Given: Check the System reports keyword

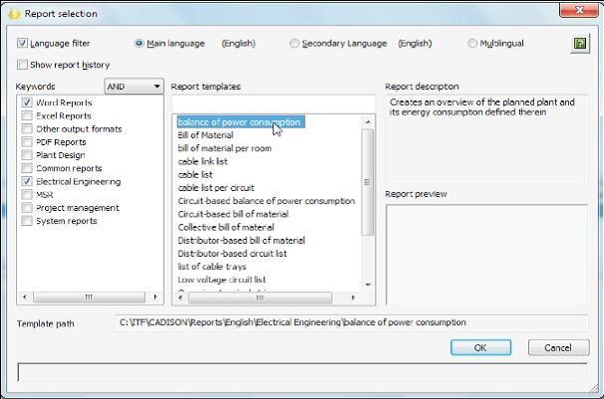Looking at the screenshot, I should [x=27, y=221].
